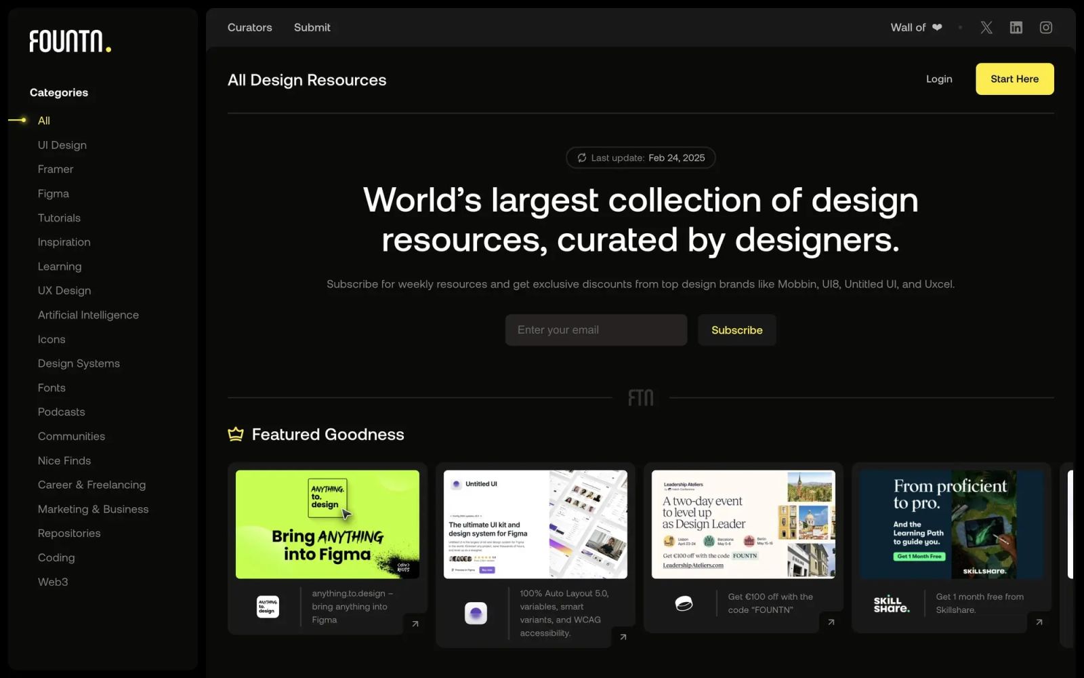Click the Untitled UI logo icon
The image size is (1084, 678).
[x=476, y=614]
